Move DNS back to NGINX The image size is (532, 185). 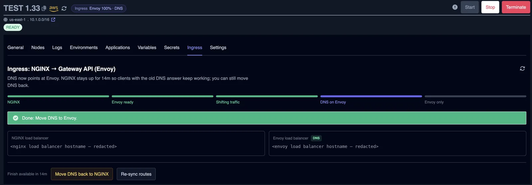coord(82,174)
